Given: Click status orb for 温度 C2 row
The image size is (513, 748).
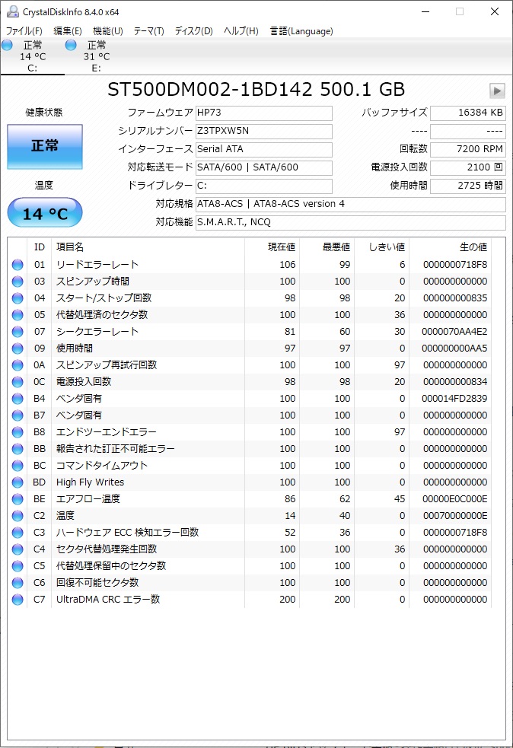Looking at the screenshot, I should [x=18, y=516].
